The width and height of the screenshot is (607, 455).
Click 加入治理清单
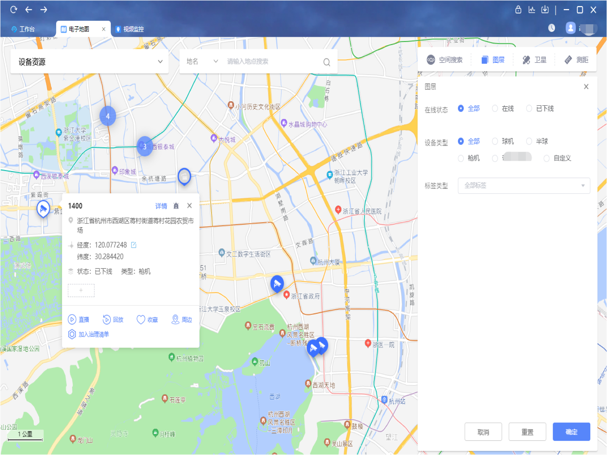click(x=88, y=334)
